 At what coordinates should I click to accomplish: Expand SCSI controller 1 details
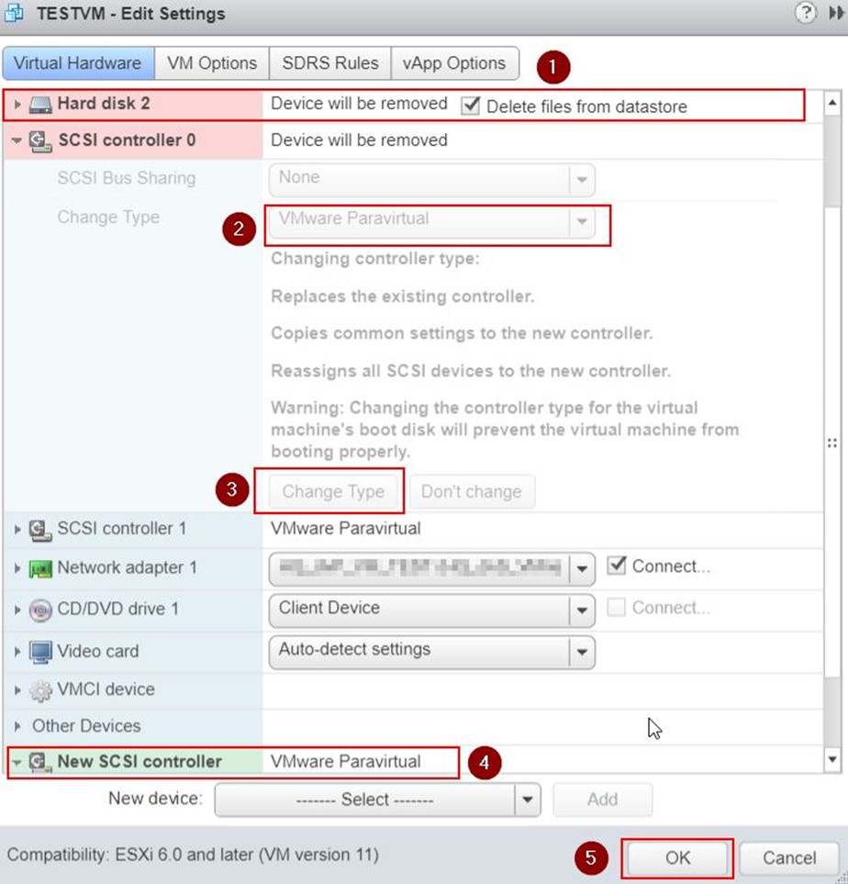(17, 530)
